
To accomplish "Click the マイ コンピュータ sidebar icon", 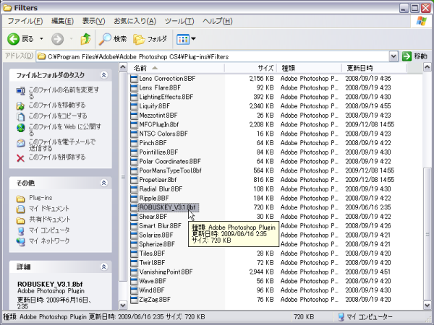I will [20, 231].
